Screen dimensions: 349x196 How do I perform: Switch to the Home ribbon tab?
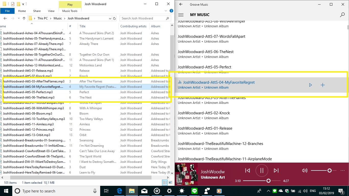(x=22, y=11)
